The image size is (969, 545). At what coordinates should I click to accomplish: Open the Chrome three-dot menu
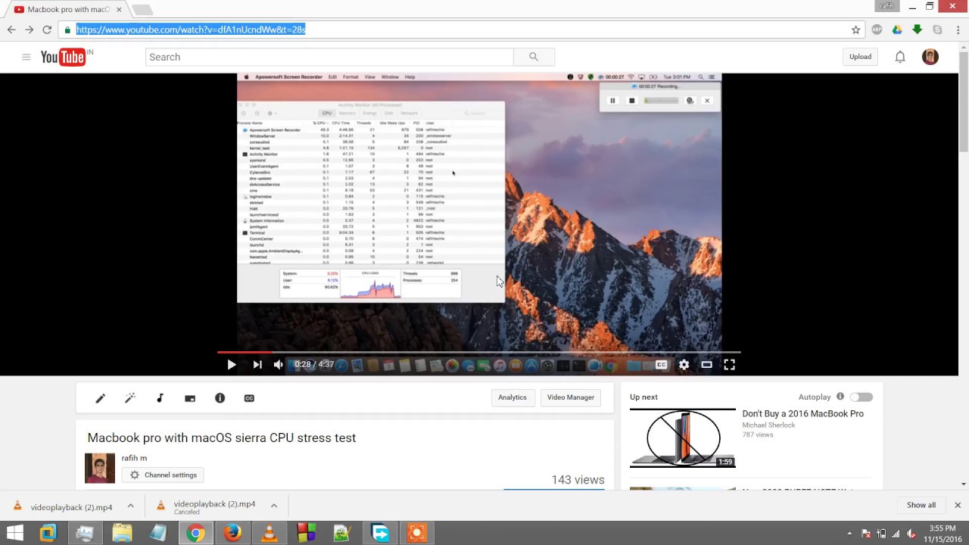click(x=956, y=30)
